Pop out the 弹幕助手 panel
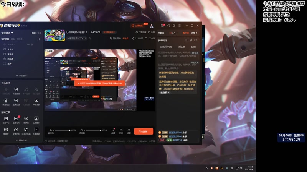The width and height of the screenshot is (307, 172). click(195, 40)
